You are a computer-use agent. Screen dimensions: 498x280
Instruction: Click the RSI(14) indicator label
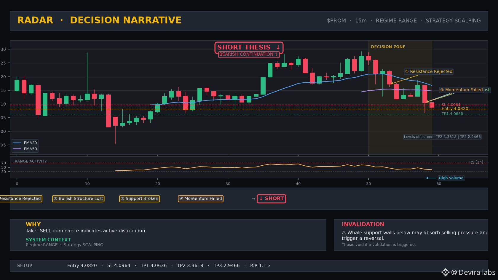coord(476,162)
